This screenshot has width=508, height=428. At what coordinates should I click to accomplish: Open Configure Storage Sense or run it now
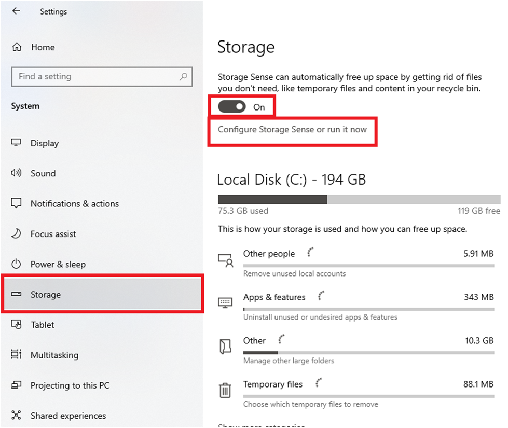point(292,129)
